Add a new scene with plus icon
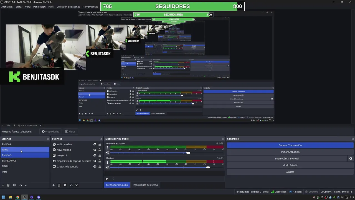Image resolution: width=355 pixels, height=200 pixels. click(3, 185)
